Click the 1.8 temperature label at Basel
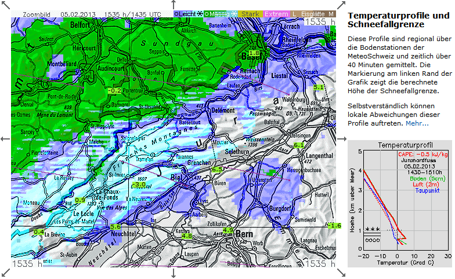 [254, 53]
